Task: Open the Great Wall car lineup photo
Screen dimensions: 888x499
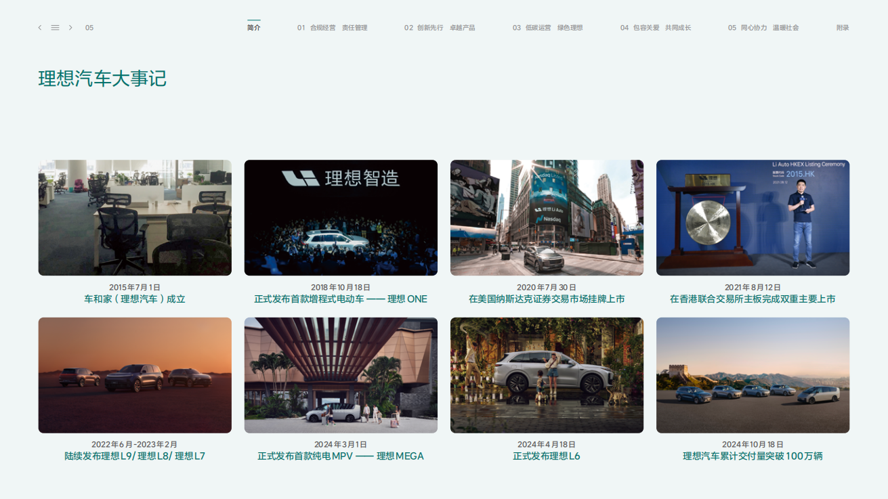Action: [x=753, y=375]
